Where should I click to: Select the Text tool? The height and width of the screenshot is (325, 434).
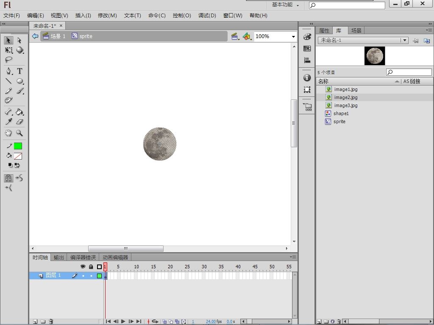19,71
